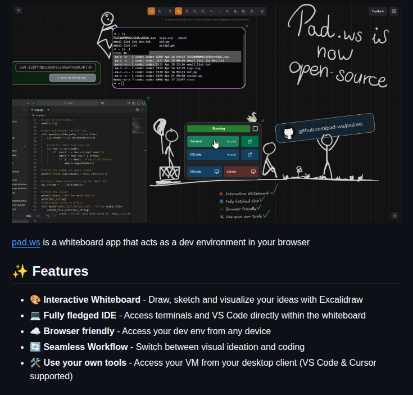Click the terminal window embed
Viewport: 413px width, 395px height.
(x=179, y=58)
